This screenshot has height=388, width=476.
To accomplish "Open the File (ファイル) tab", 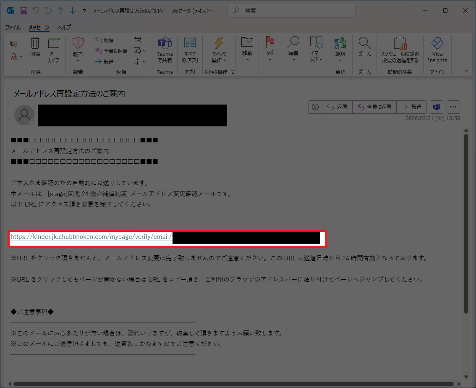I will tap(13, 27).
